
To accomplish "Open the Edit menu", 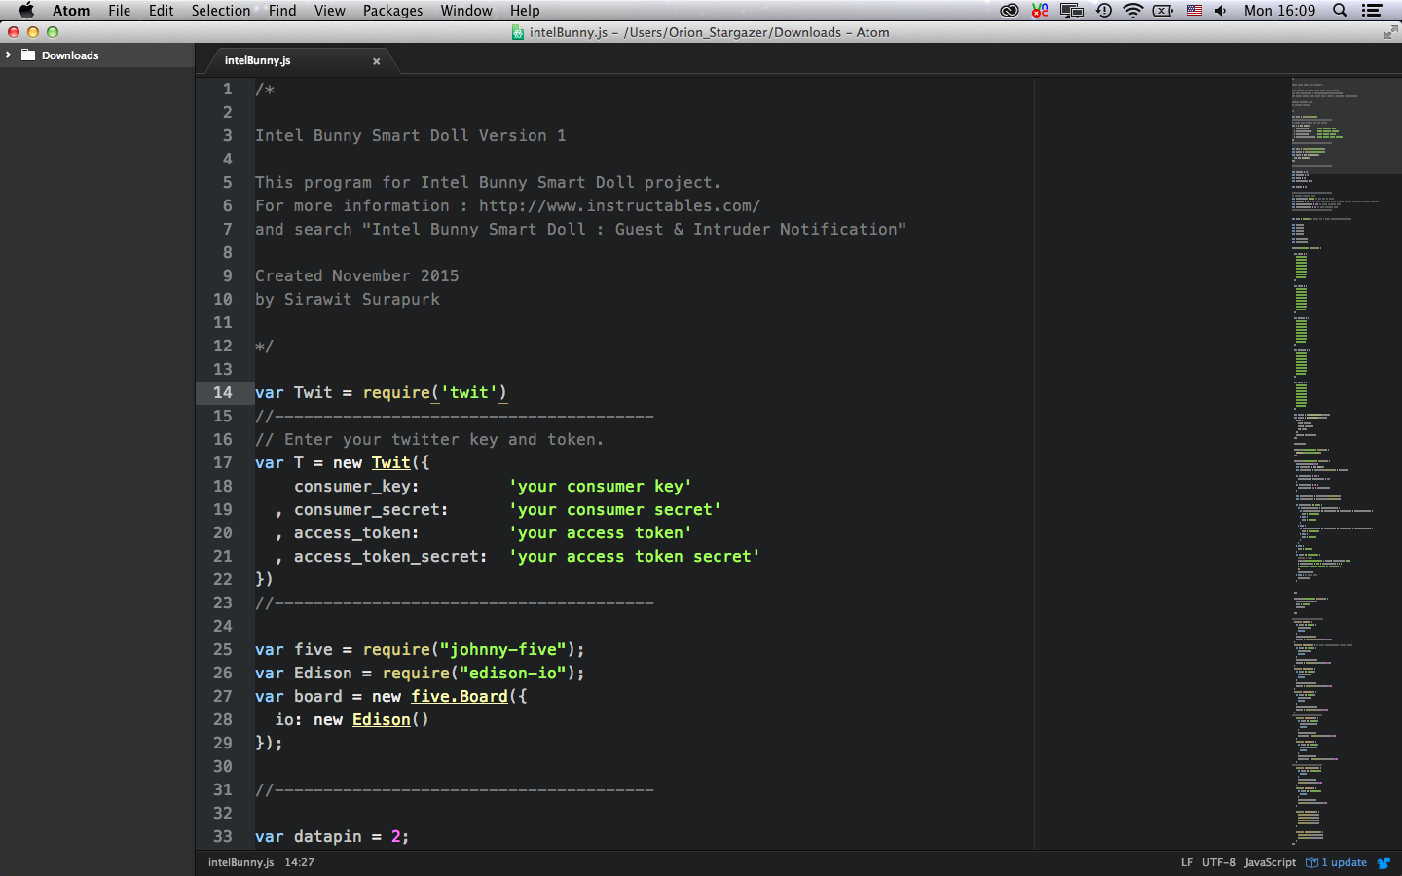I will (x=162, y=11).
